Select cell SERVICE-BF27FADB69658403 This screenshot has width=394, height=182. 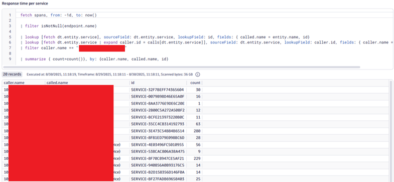click(158, 178)
